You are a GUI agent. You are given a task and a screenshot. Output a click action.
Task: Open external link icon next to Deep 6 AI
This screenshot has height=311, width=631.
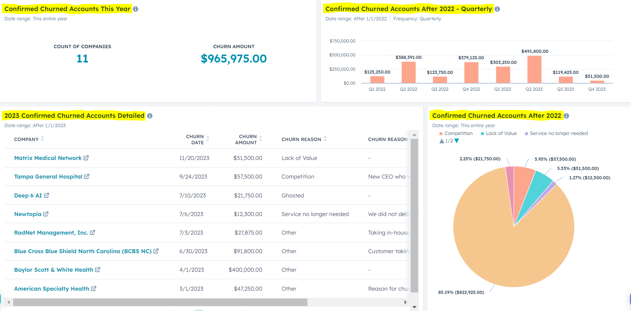coord(46,195)
